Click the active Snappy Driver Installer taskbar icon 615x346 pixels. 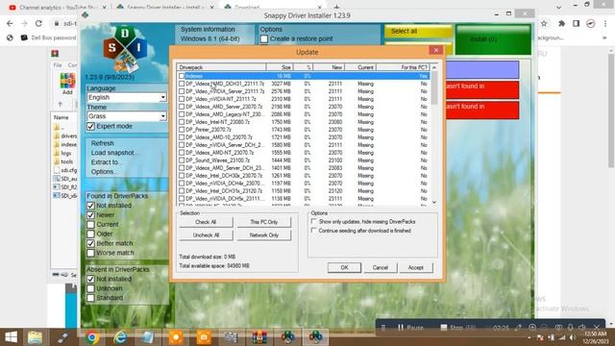tap(315, 337)
